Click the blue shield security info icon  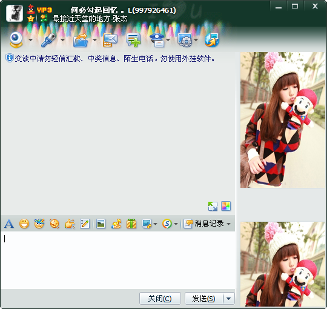(9, 58)
